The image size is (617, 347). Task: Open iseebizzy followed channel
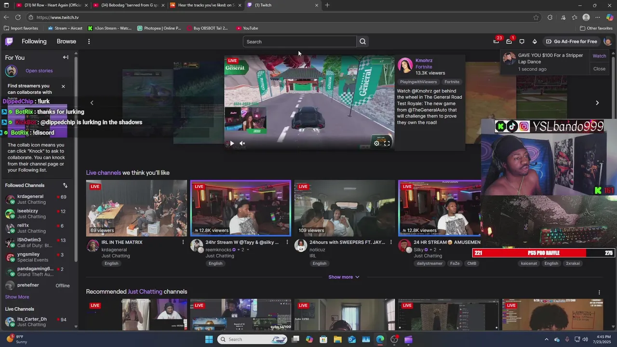pyautogui.click(x=39, y=214)
